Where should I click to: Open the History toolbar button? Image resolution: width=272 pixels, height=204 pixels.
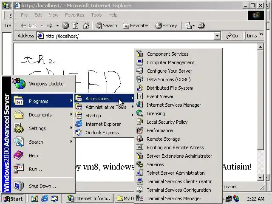click(x=166, y=25)
